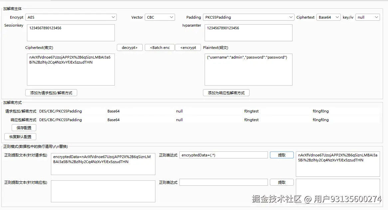Open the key/iv null dropdown

pyautogui.click(x=367, y=17)
